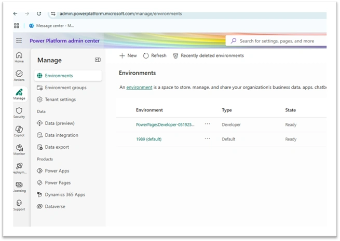Open the app launcher waffle icon
Image resolution: width=340 pixels, height=241 pixels.
[x=19, y=40]
